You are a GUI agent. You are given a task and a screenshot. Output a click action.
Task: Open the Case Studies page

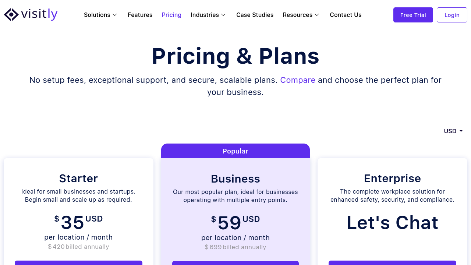255,15
